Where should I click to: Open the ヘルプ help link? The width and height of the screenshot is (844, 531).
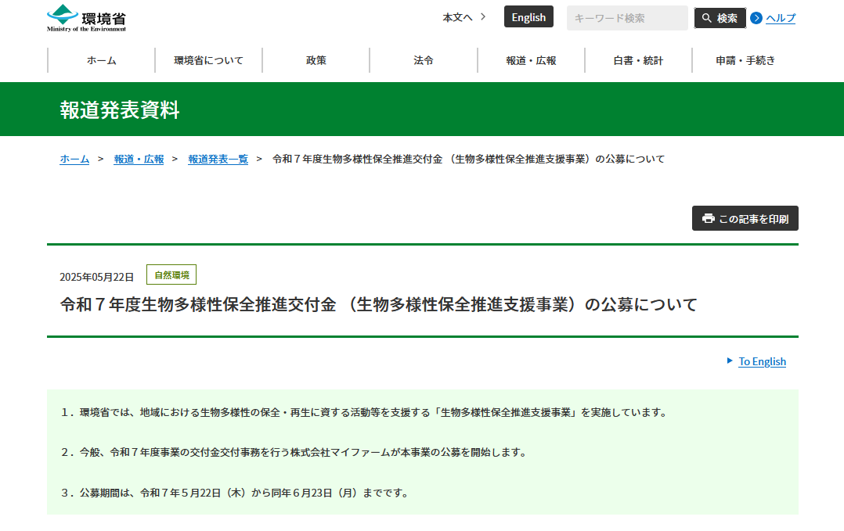780,18
